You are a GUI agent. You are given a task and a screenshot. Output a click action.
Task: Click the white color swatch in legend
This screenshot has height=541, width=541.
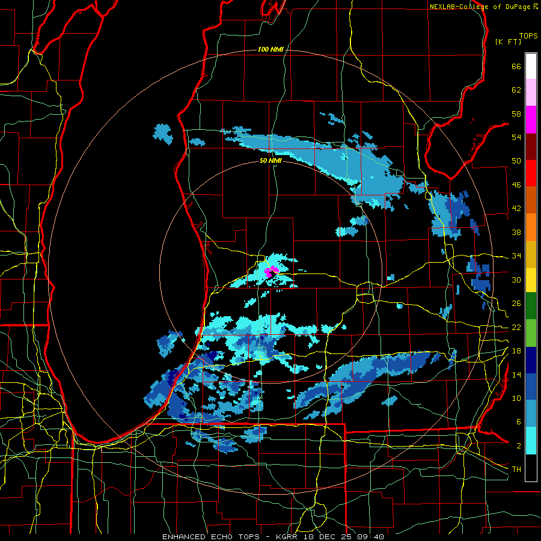pos(531,66)
